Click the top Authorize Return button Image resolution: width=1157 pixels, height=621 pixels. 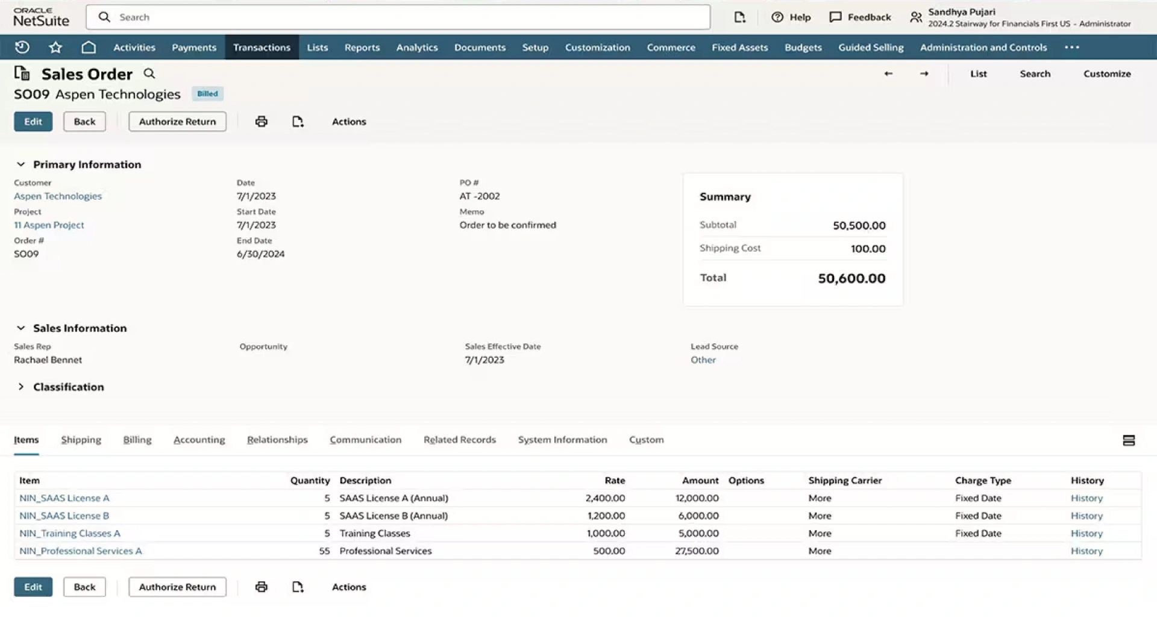177,122
